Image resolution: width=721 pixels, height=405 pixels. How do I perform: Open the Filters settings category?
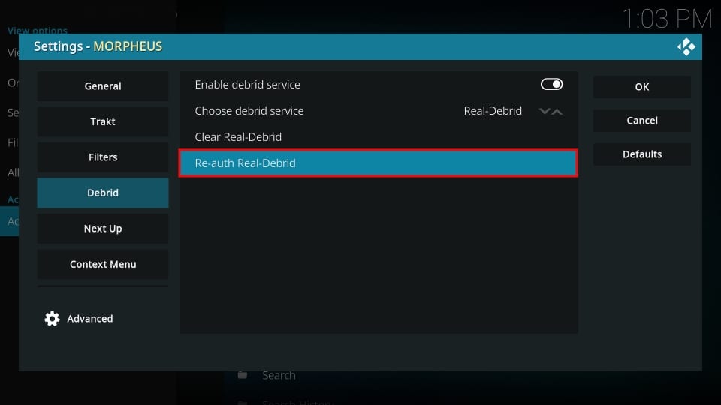tap(103, 157)
